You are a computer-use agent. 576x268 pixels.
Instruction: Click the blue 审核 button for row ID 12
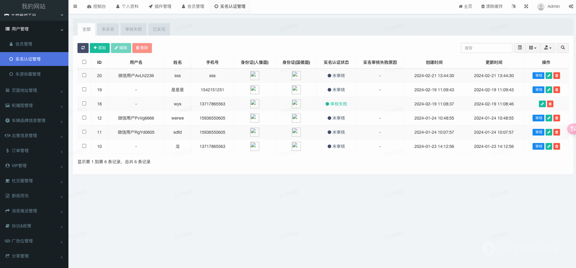(538, 118)
